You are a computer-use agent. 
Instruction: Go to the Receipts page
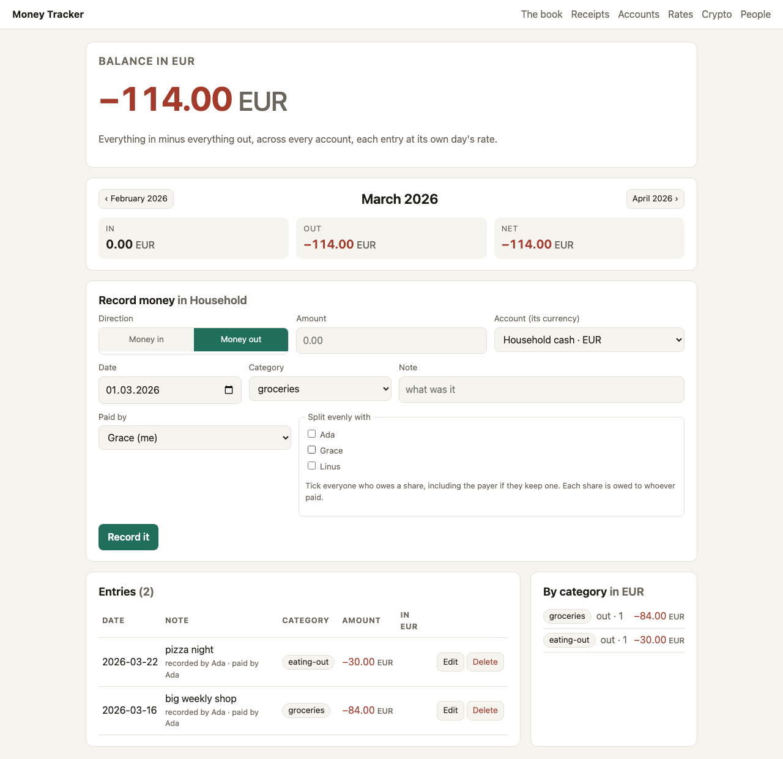[590, 14]
